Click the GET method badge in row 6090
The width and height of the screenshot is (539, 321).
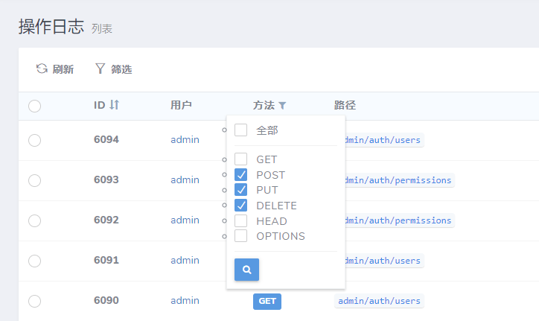pos(267,302)
